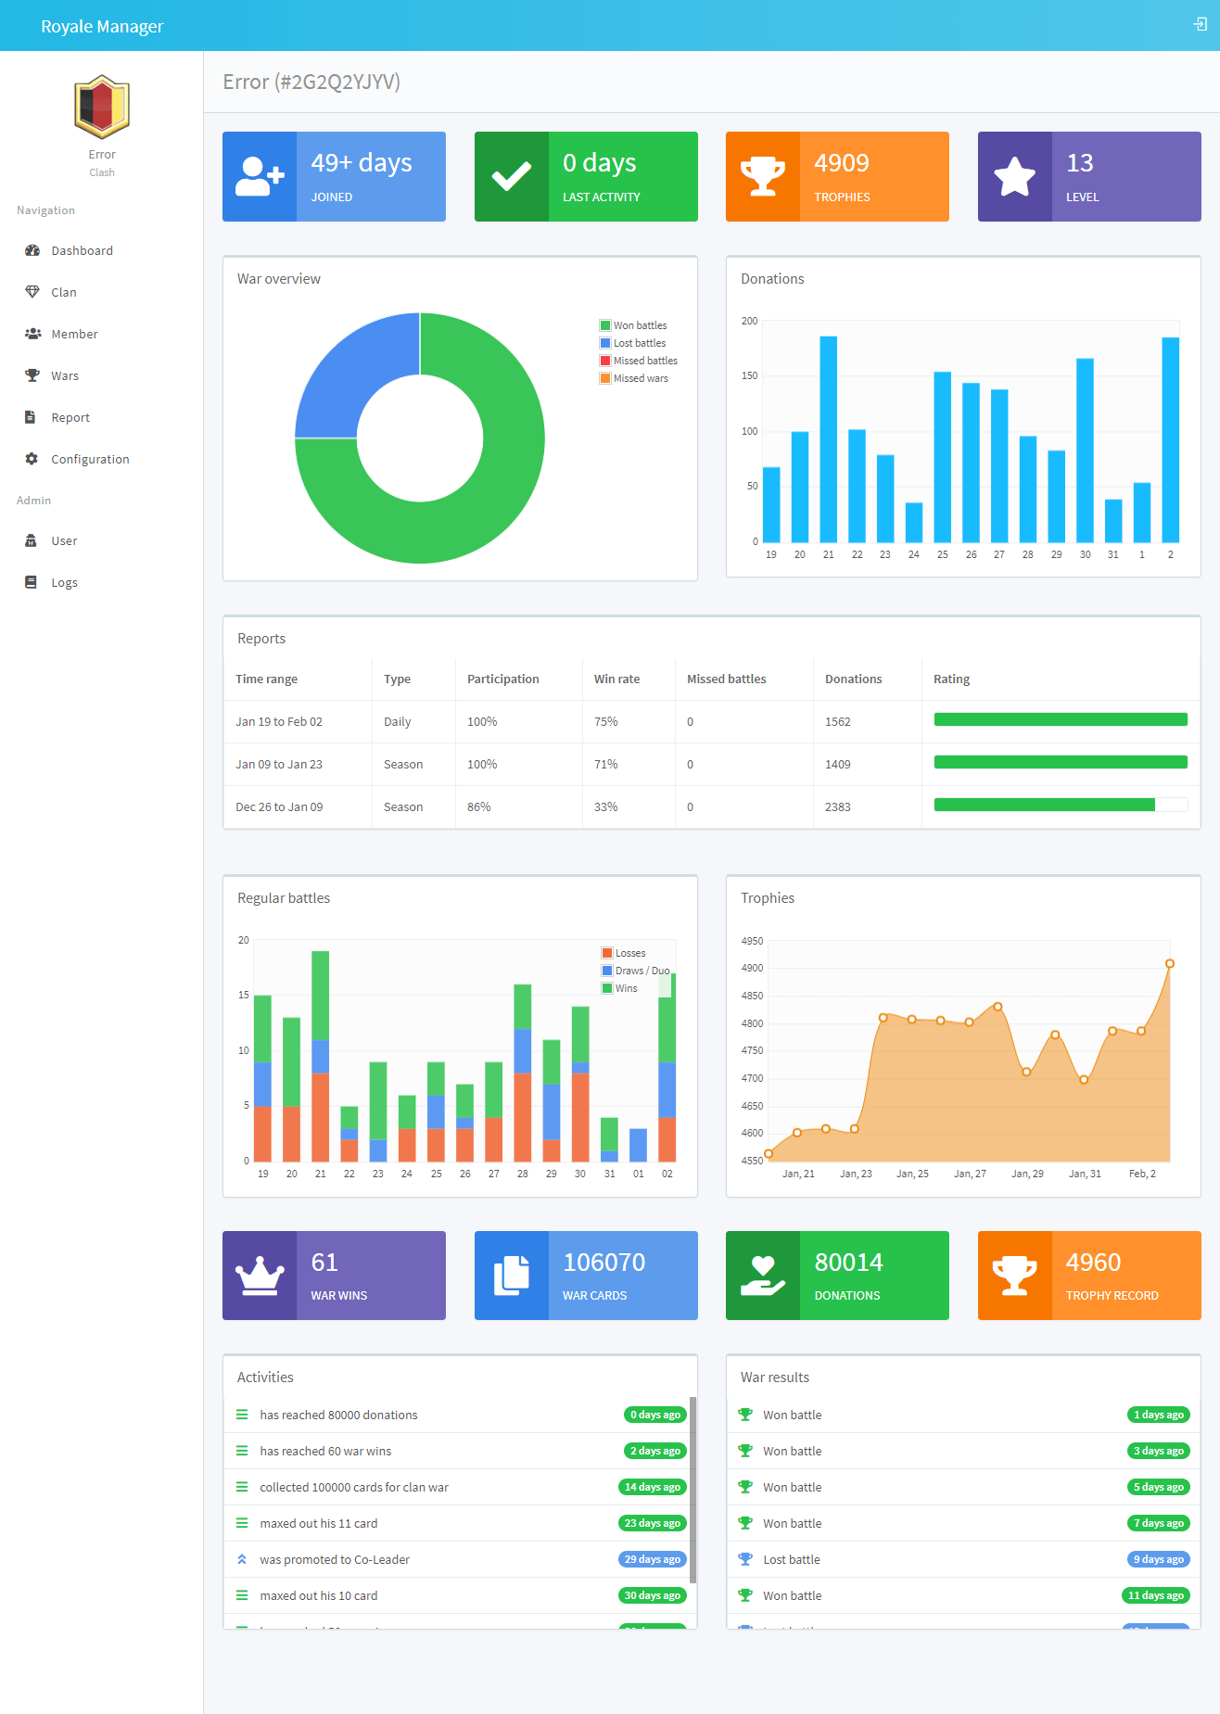The width and height of the screenshot is (1220, 1714).
Task: Click the rating bar for Dec 26 report
Action: pyautogui.click(x=1060, y=806)
